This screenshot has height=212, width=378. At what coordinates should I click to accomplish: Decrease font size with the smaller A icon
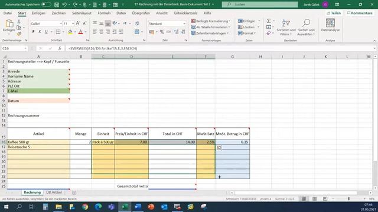coord(84,24)
